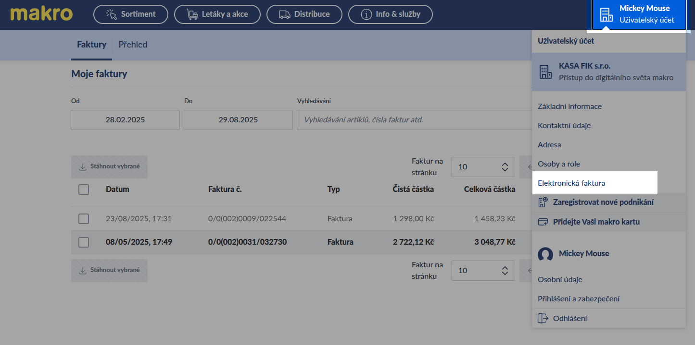The height and width of the screenshot is (345, 695).
Task: Click the Odhlášení logout icon
Action: tap(543, 318)
